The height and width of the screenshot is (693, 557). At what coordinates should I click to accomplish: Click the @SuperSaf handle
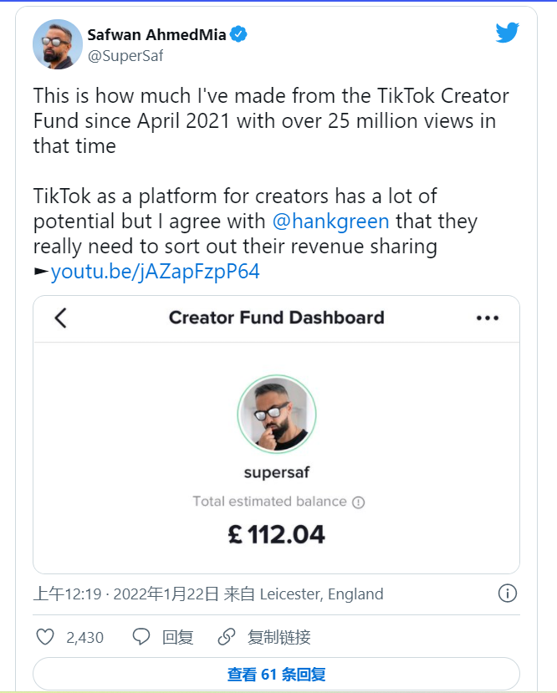(125, 56)
